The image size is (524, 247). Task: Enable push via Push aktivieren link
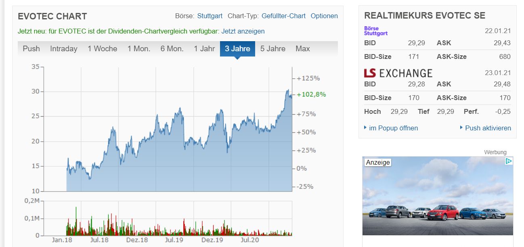pyautogui.click(x=488, y=128)
